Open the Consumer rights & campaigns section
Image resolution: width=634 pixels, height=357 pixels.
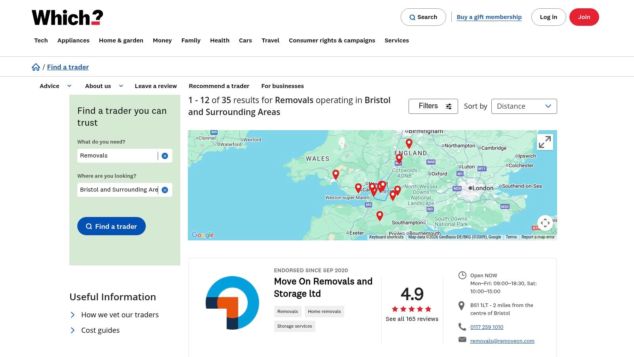[x=332, y=40]
